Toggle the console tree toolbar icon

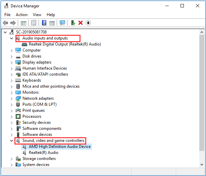coord(23,23)
